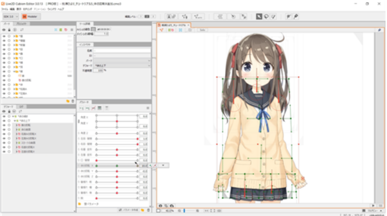Click the opacity percent field in Inspector
Viewport: 387px width, 216px height.
pyautogui.click(x=98, y=70)
